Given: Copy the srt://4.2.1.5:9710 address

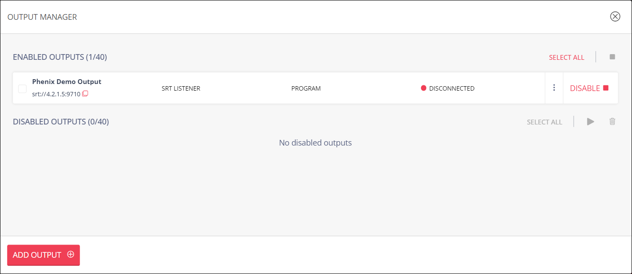Looking at the screenshot, I should [x=85, y=94].
